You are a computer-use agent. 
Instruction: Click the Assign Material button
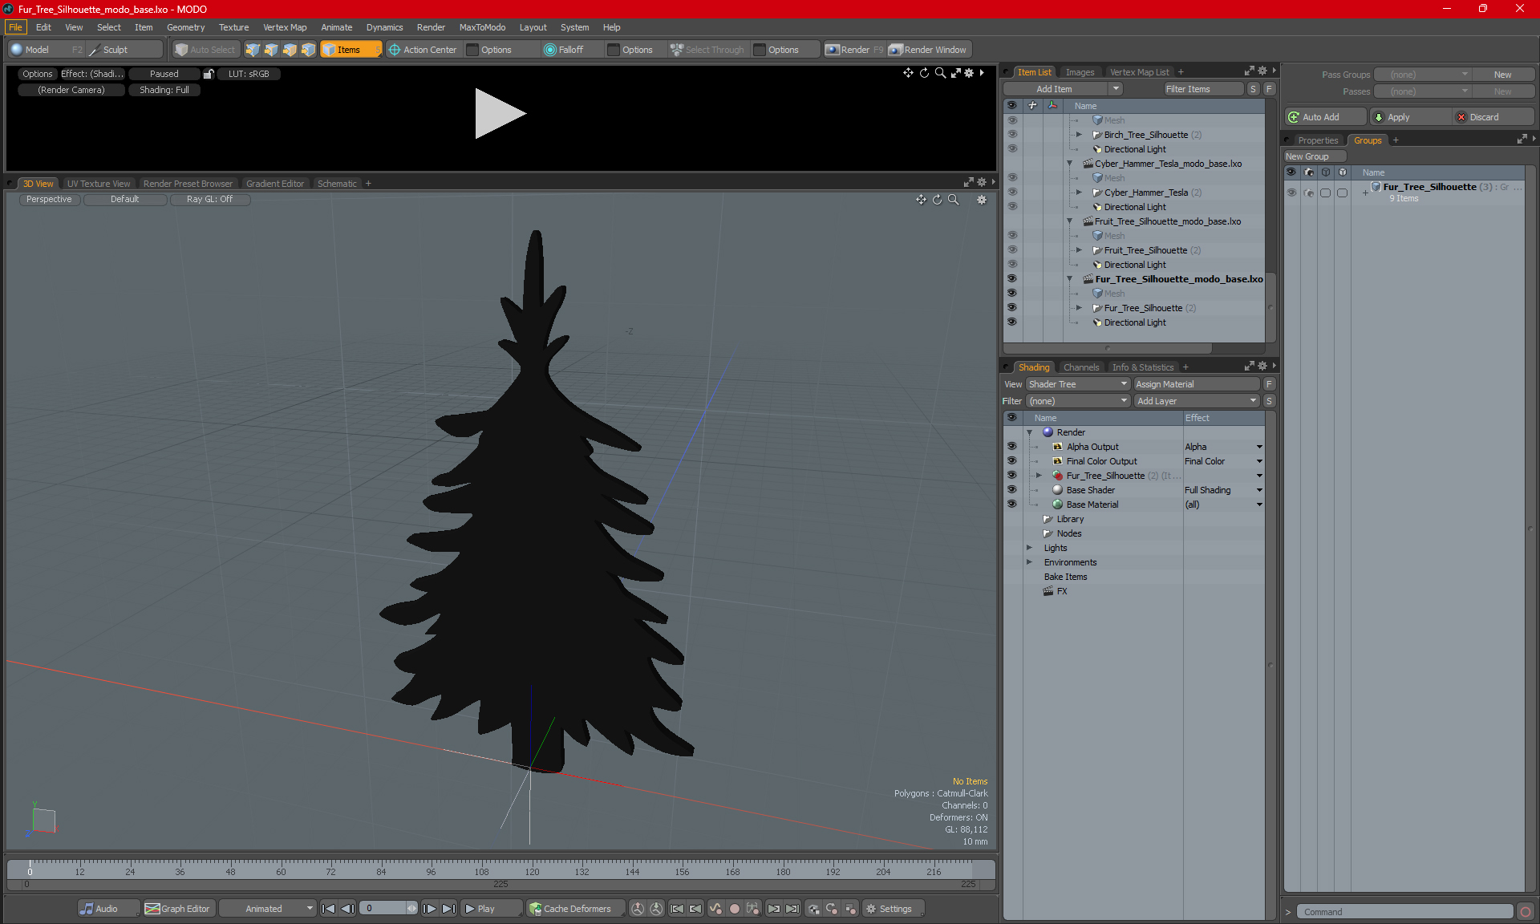[x=1198, y=384]
